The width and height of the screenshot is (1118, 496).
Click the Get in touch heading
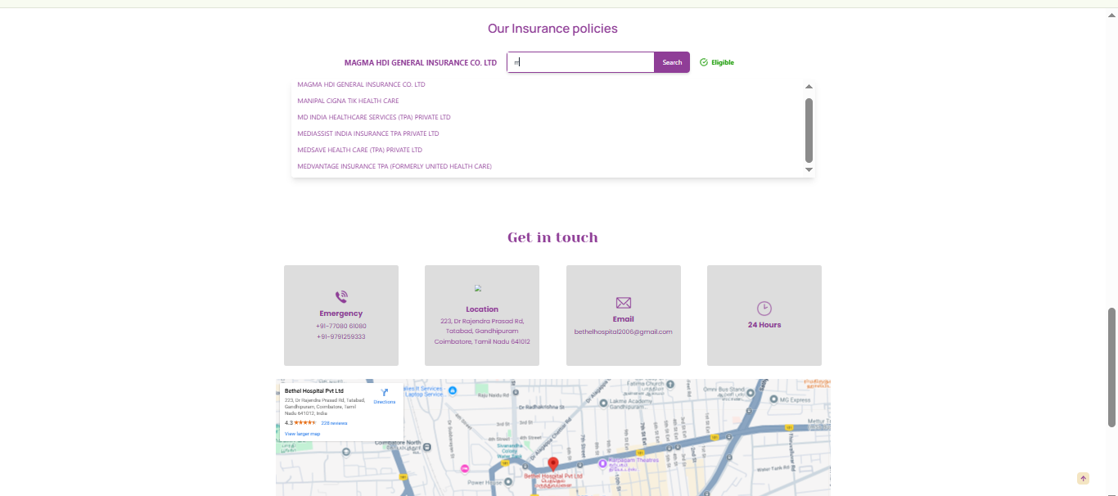[x=552, y=237]
